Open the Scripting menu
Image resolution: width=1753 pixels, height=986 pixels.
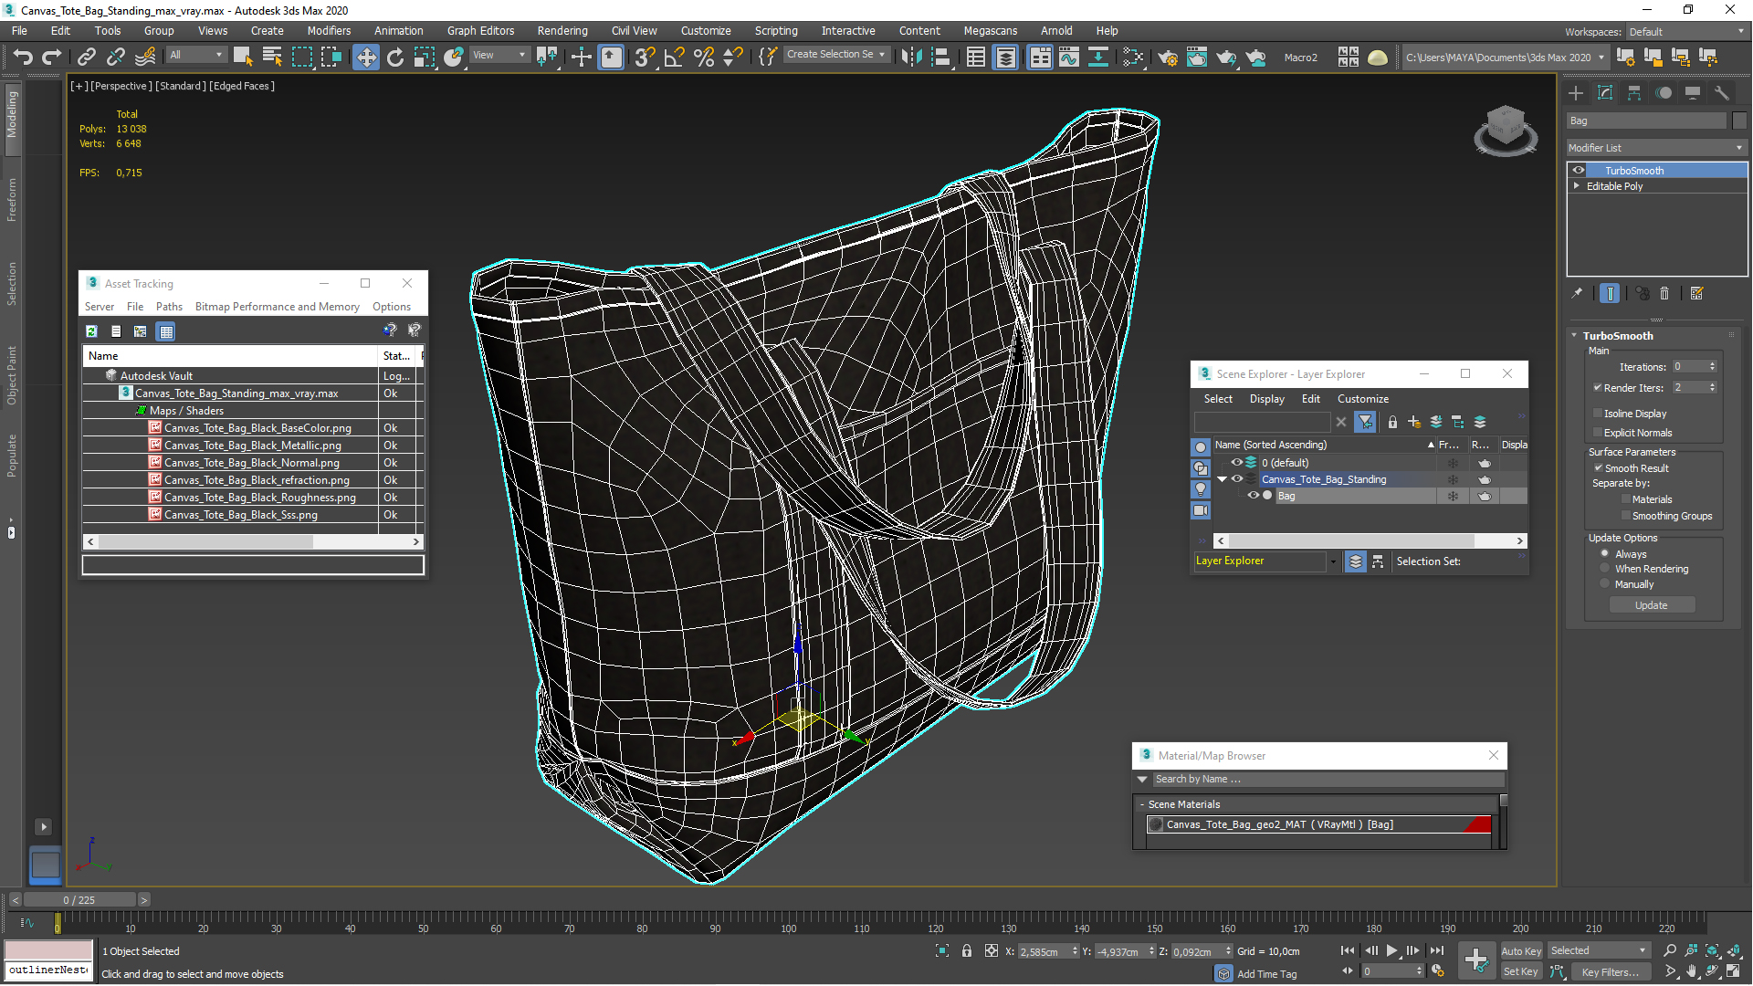[x=776, y=31]
